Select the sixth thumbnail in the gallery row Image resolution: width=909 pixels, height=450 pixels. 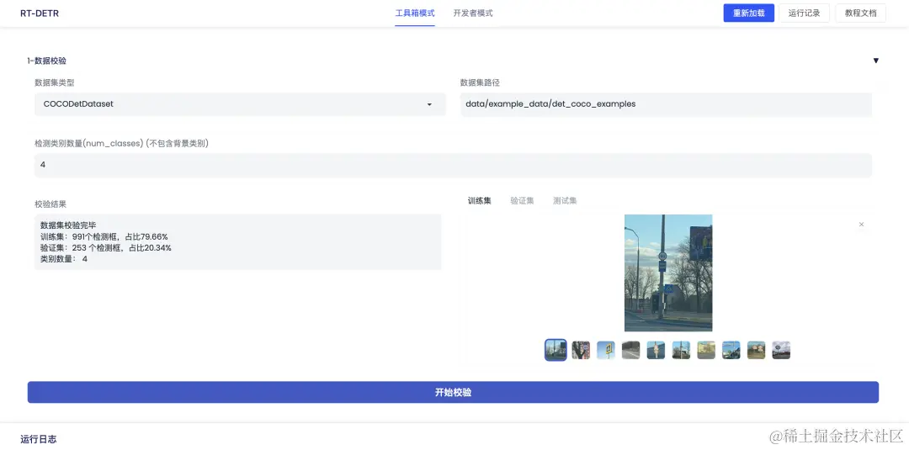(681, 350)
